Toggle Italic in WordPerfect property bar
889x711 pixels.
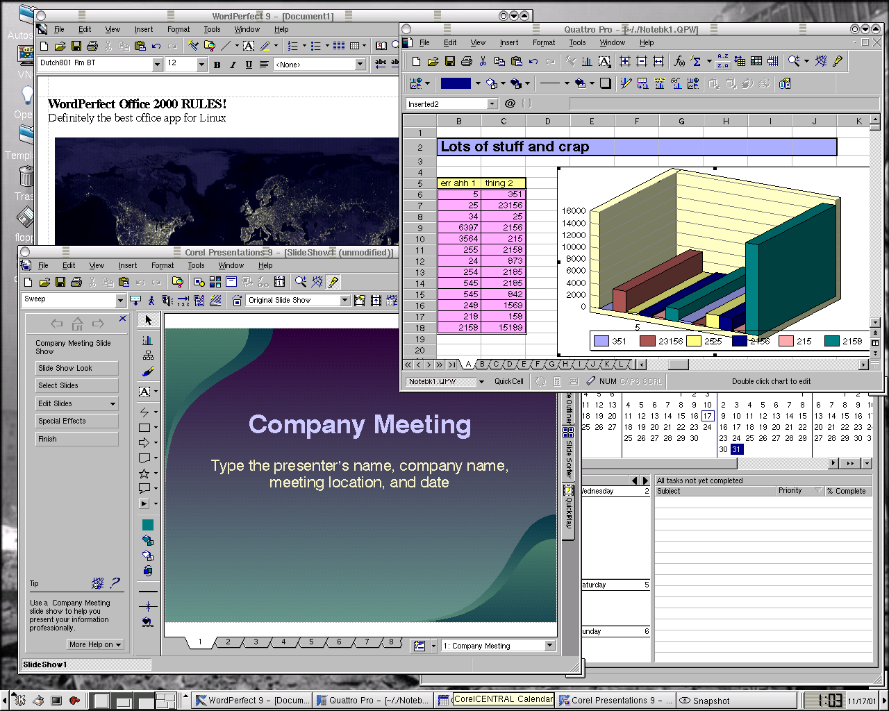[233, 65]
